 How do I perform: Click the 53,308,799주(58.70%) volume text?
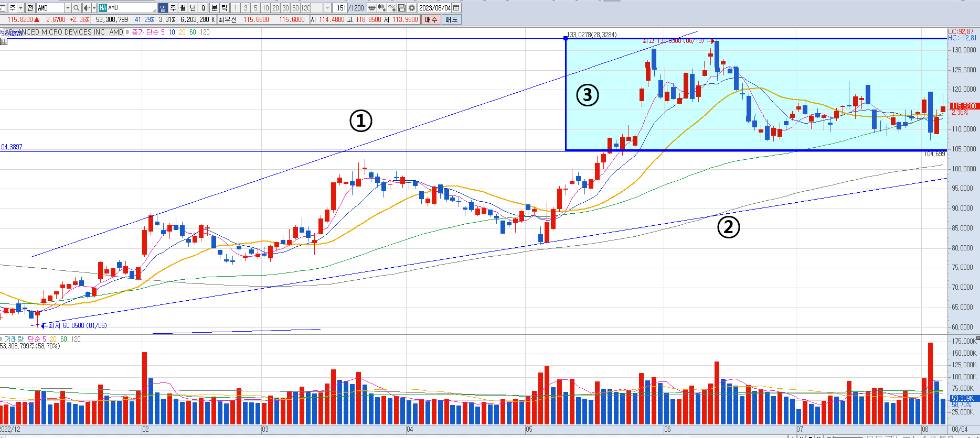(30, 346)
